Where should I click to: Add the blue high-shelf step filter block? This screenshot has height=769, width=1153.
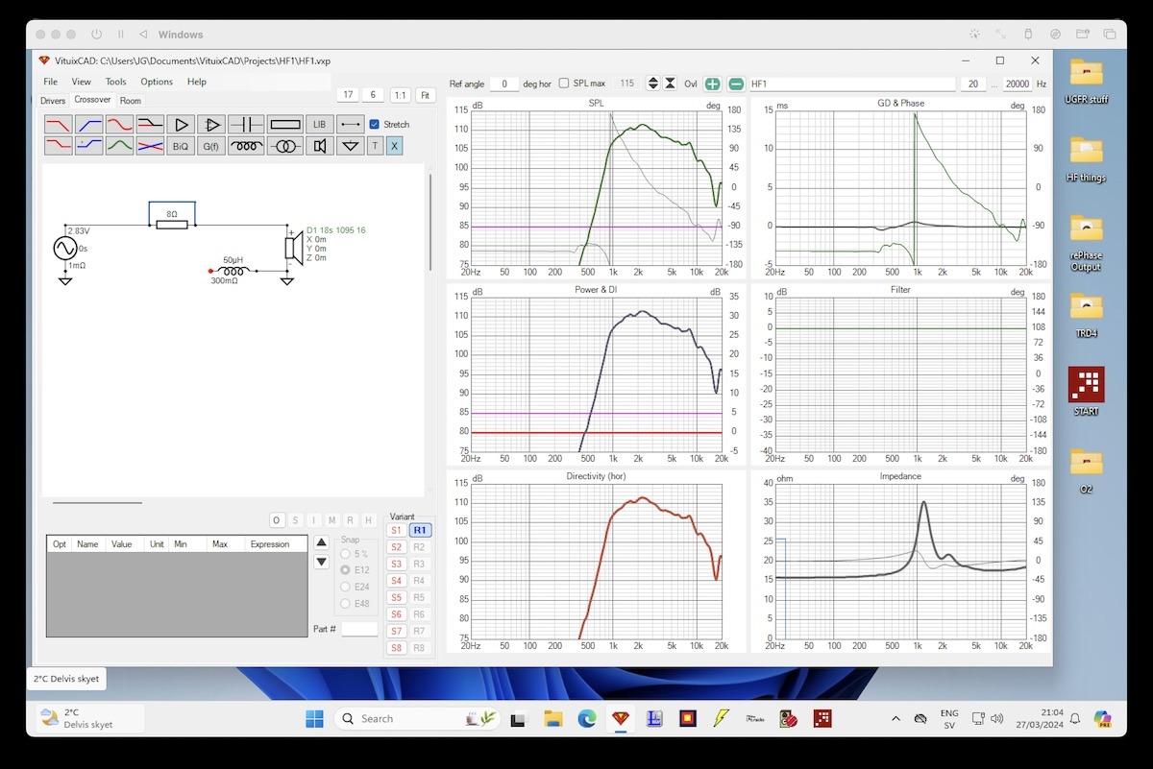tap(89, 146)
